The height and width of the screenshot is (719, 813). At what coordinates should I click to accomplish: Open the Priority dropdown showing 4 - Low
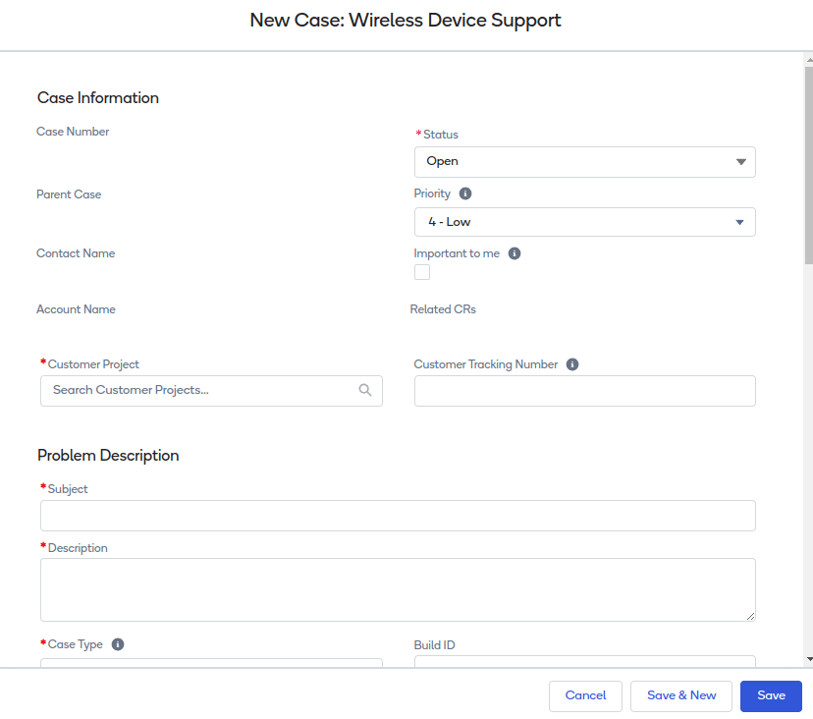tap(584, 222)
